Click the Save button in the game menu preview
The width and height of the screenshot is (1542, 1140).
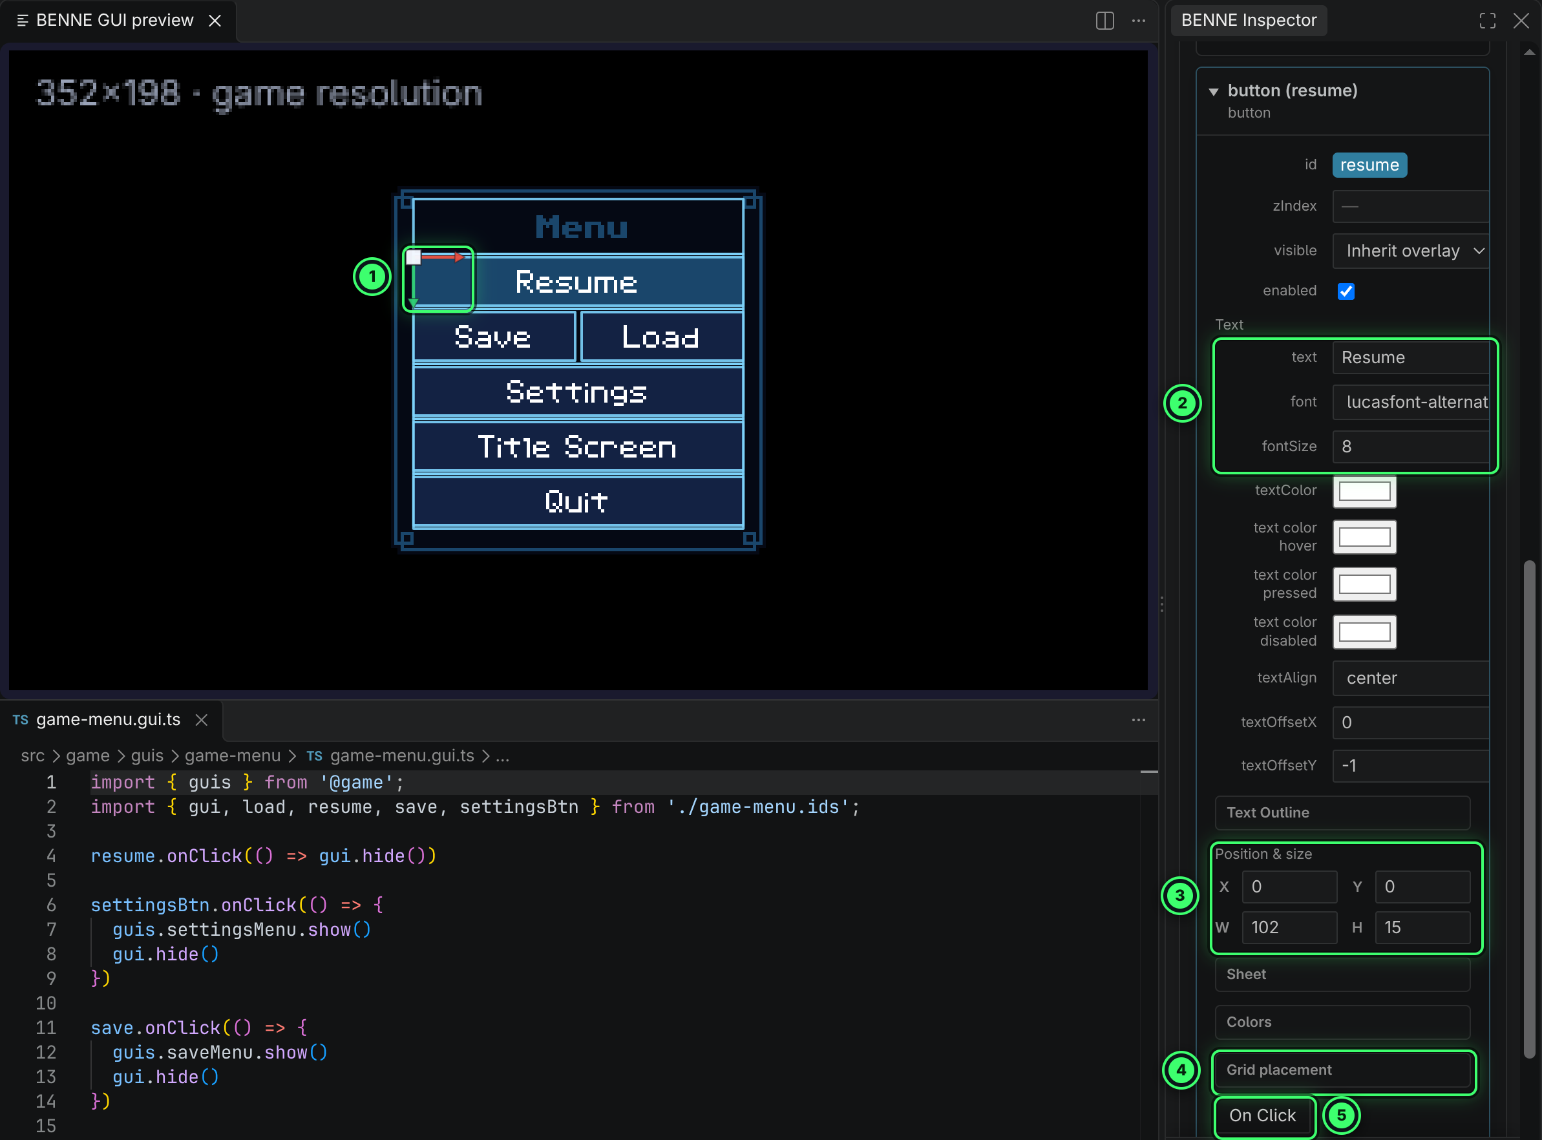pos(494,337)
